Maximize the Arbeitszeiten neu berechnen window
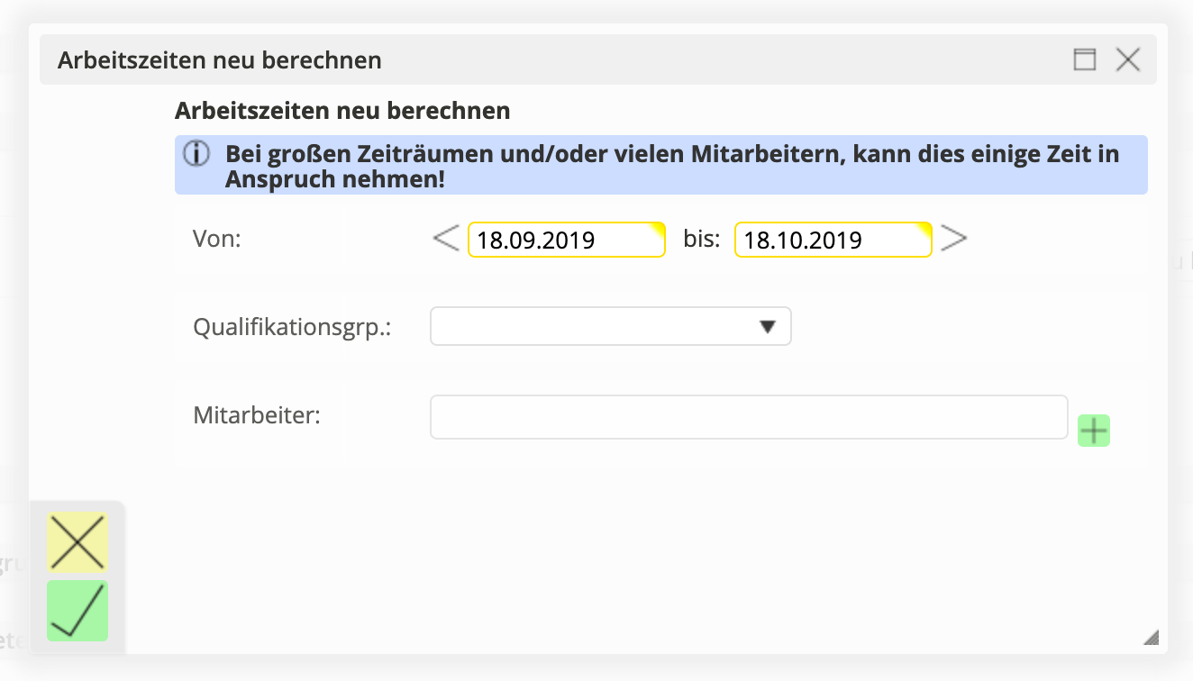 (1085, 59)
